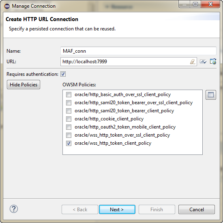Open help with the question mark icon
This screenshot has width=223, height=223.
pyautogui.click(x=14, y=209)
